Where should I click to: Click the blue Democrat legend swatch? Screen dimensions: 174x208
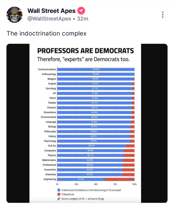point(59,190)
